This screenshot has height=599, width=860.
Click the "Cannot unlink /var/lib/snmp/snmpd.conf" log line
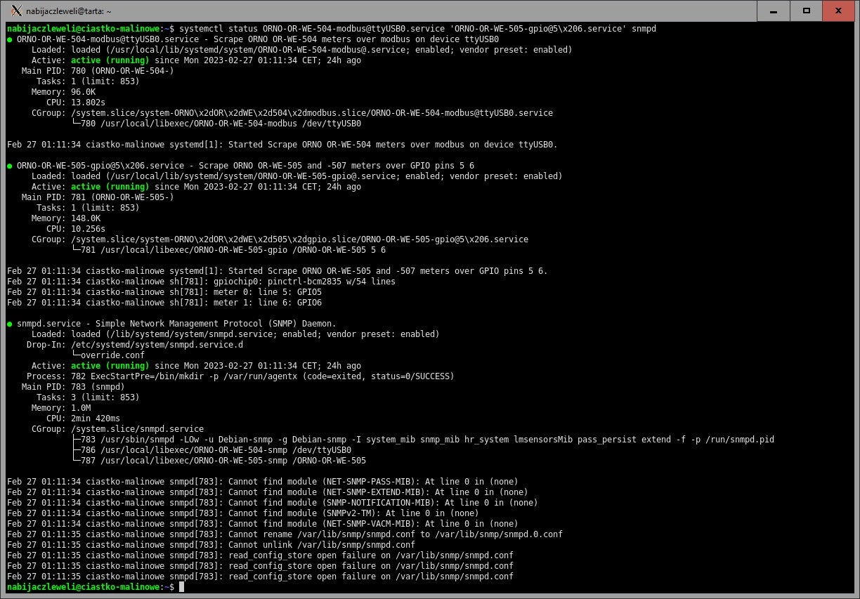click(x=211, y=545)
